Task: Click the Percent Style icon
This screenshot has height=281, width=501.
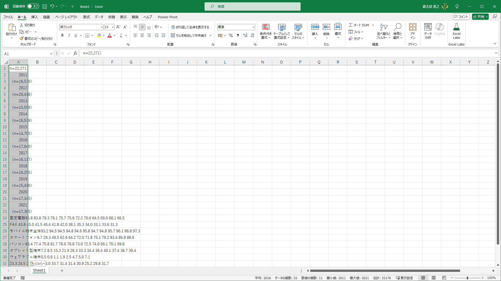Action: point(231,35)
